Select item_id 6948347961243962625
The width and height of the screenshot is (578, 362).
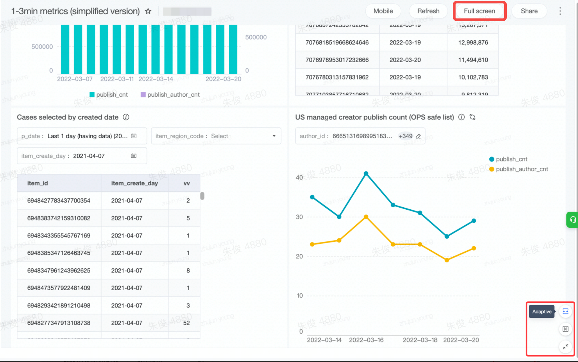(x=59, y=270)
